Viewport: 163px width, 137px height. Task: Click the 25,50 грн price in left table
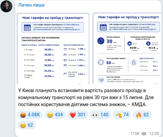point(49,71)
